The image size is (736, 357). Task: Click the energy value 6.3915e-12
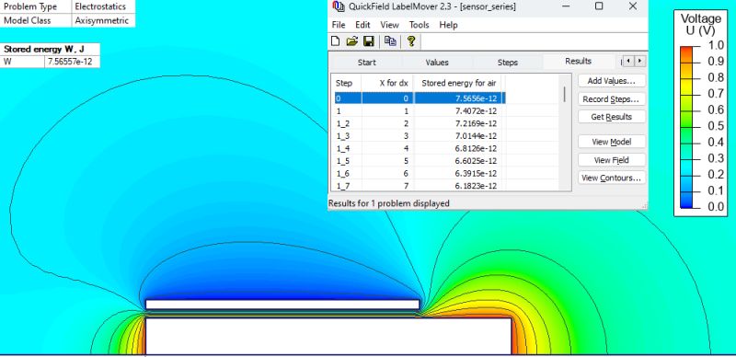click(x=476, y=173)
